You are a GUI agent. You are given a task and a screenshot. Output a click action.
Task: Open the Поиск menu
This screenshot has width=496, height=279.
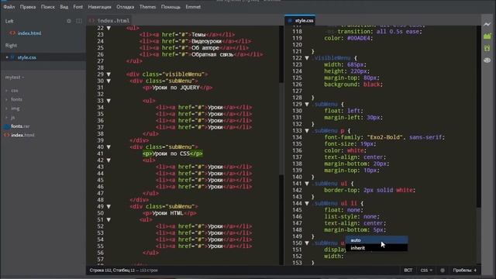click(x=48, y=7)
